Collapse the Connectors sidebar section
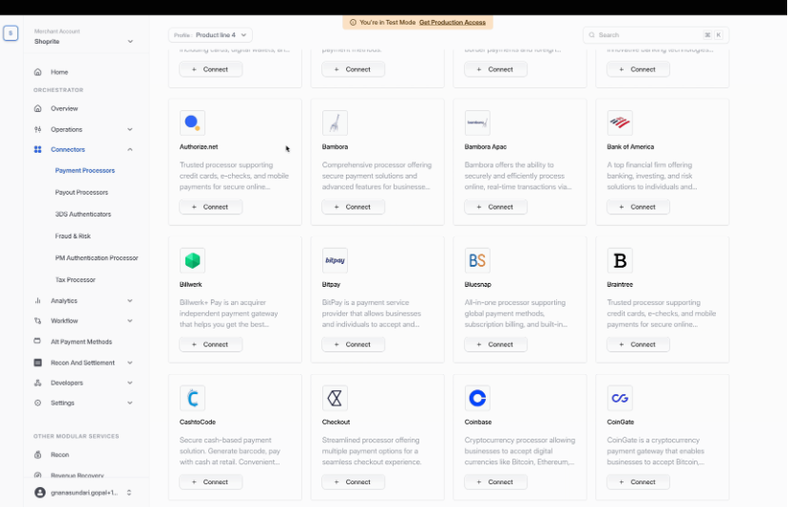This screenshot has width=790, height=508. tap(129, 149)
